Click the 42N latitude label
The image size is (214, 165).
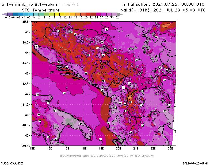pos(28,94)
